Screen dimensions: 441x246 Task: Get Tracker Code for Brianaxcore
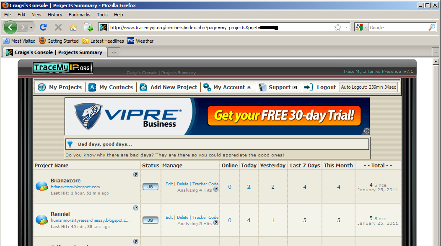(205, 184)
